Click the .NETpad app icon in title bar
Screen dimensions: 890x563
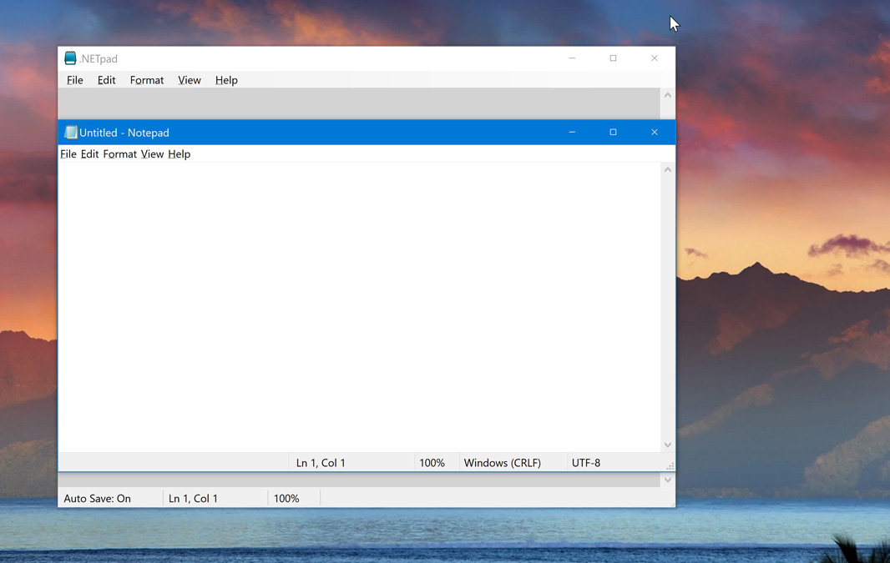70,58
